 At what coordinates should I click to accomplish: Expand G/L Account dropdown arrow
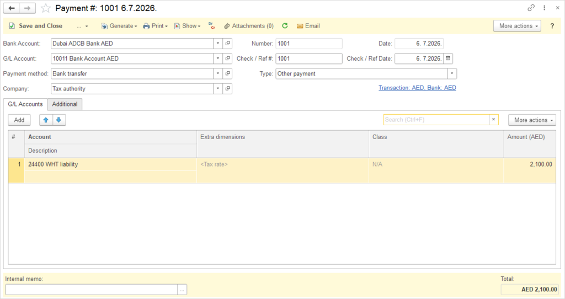pyautogui.click(x=218, y=58)
